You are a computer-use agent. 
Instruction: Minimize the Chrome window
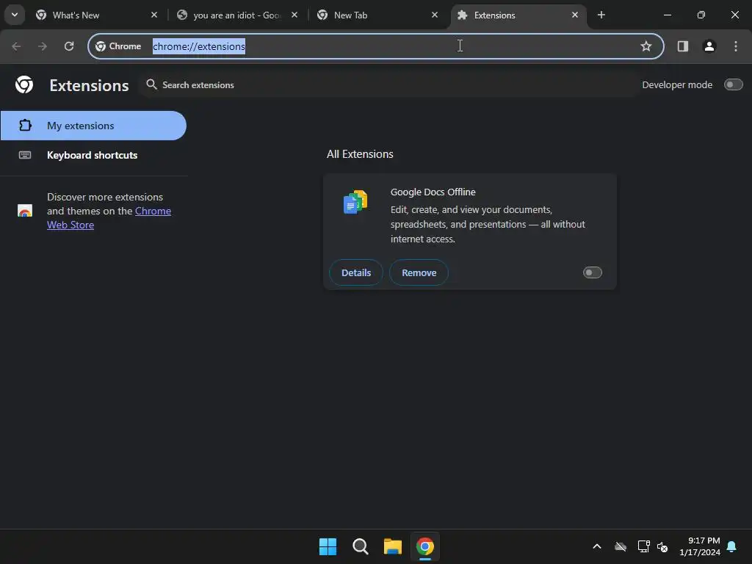click(x=667, y=15)
